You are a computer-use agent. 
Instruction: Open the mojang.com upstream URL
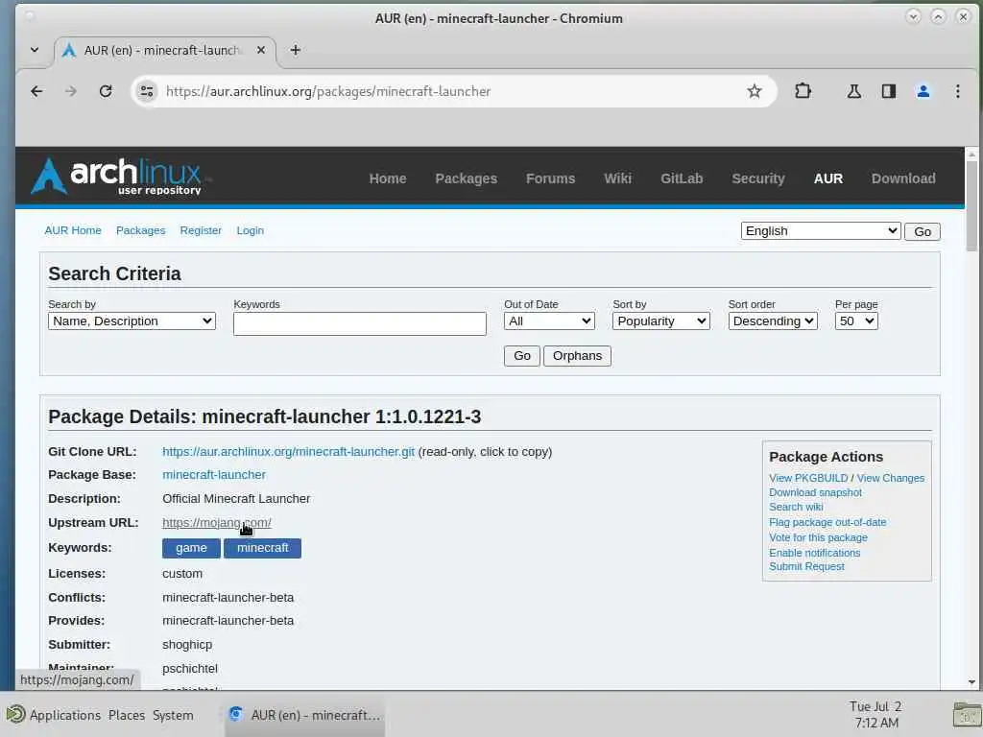[216, 523]
